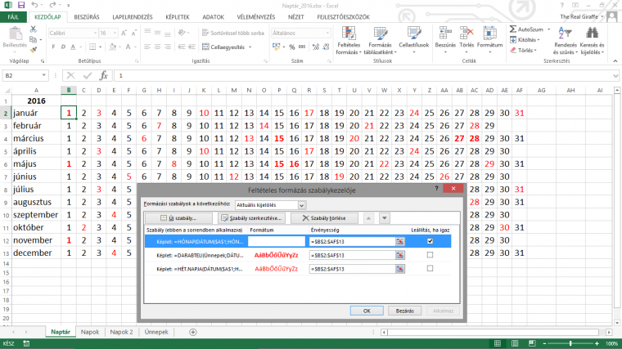
Task: Move selected rule down with arrow
Action: 384,218
